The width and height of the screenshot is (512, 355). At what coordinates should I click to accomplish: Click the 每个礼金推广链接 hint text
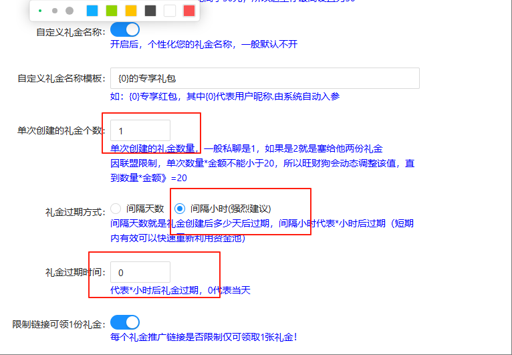point(203,338)
